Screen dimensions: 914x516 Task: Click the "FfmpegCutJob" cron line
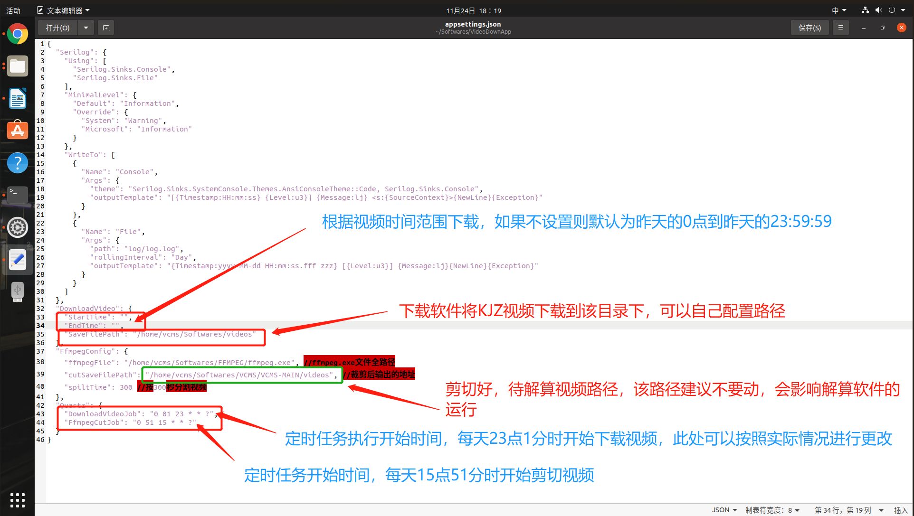click(x=130, y=422)
